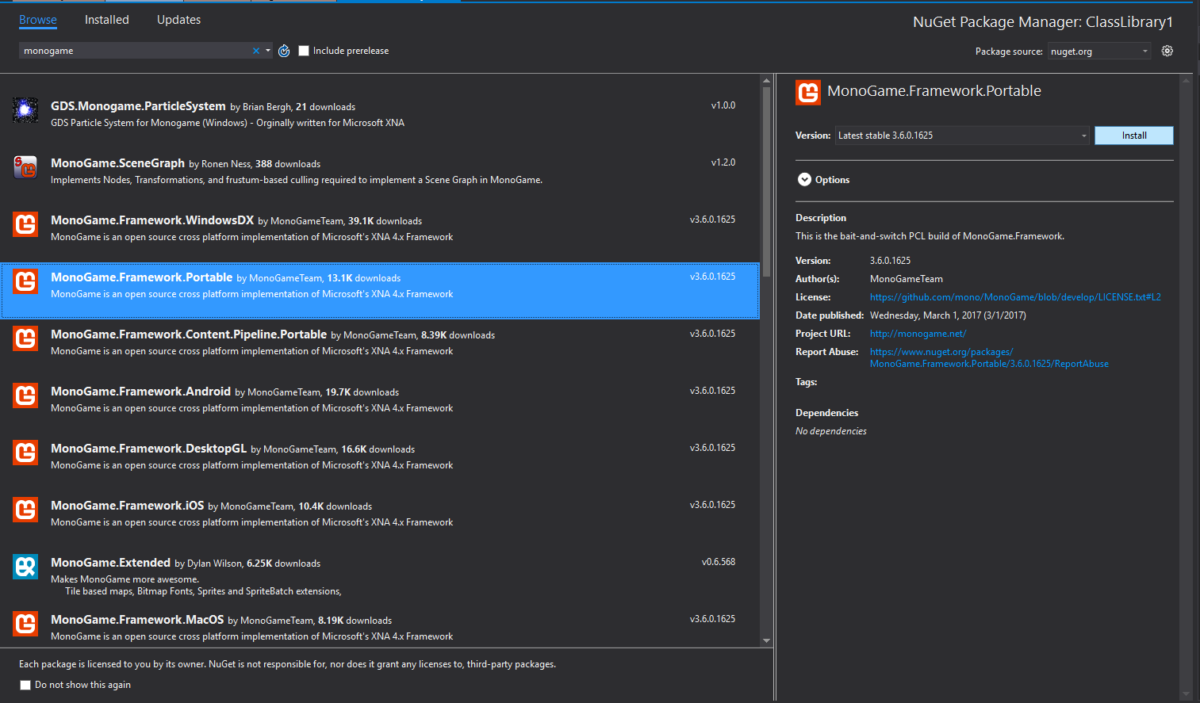Image resolution: width=1200 pixels, height=703 pixels.
Task: Open the LICENSE.txt GitHub link
Action: tap(1015, 297)
